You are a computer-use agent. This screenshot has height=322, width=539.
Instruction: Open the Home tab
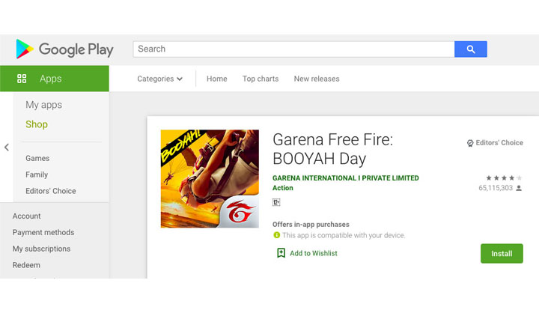pyautogui.click(x=216, y=79)
